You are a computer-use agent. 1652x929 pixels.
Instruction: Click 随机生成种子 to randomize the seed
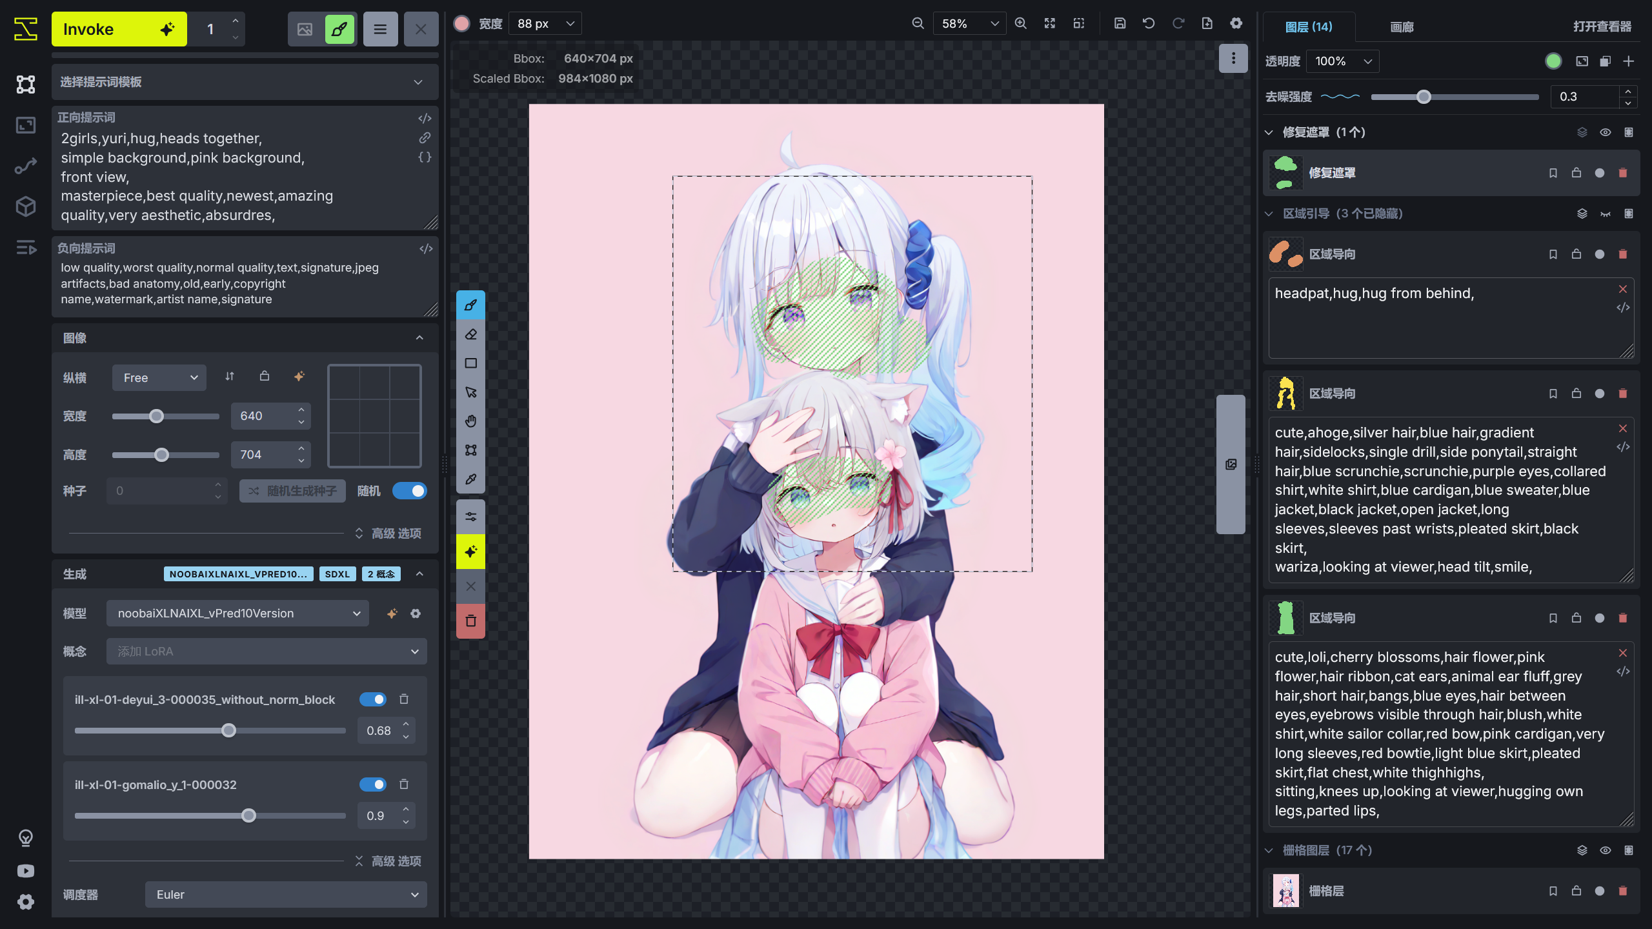(x=292, y=491)
